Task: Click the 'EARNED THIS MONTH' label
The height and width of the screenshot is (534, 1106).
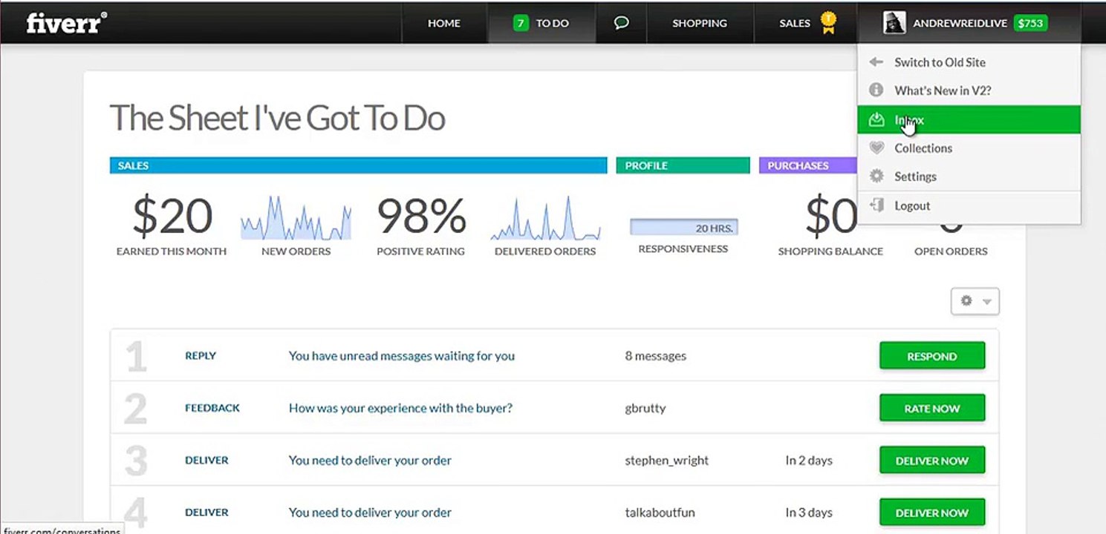Action: point(172,251)
